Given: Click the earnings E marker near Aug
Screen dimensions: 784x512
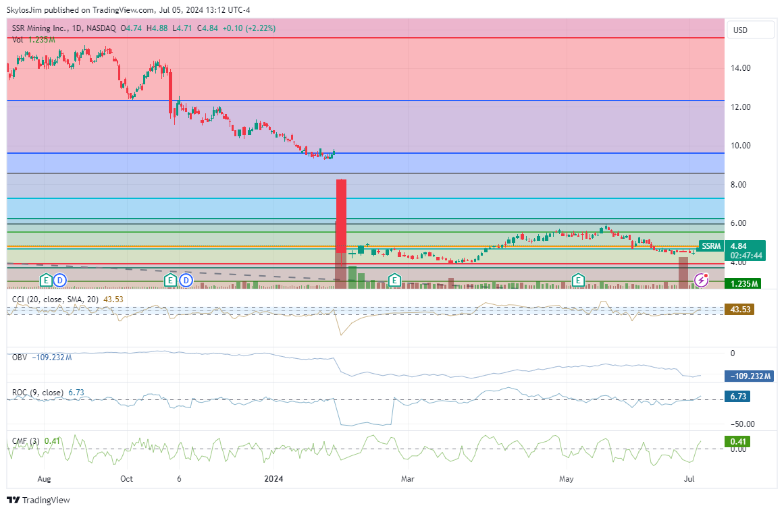Looking at the screenshot, I should (46, 280).
